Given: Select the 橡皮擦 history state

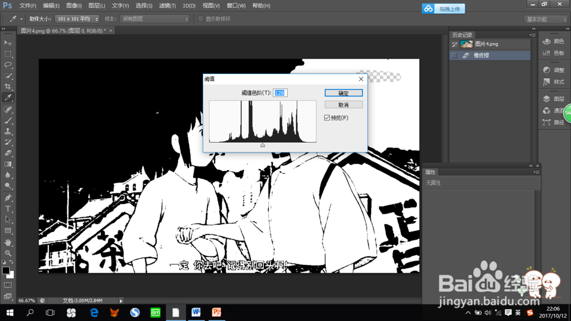Looking at the screenshot, I should point(490,55).
